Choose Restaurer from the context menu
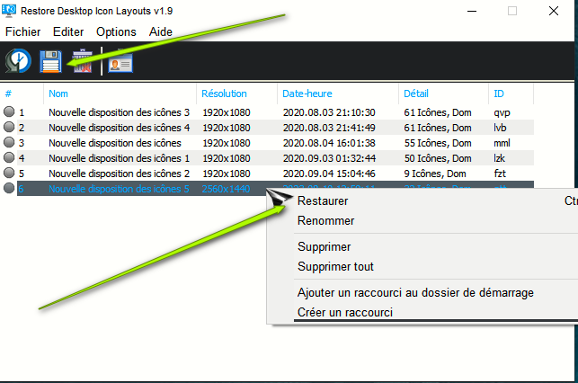The width and height of the screenshot is (578, 383). click(x=323, y=201)
